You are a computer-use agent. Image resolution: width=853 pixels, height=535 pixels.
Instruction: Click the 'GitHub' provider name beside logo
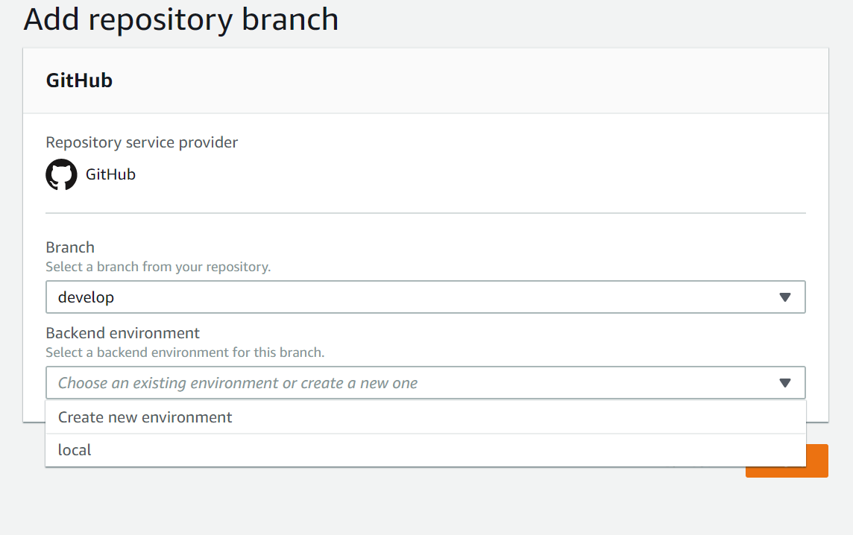(110, 174)
